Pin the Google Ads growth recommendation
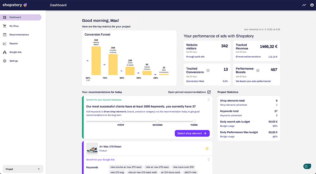This screenshot has height=174, width=316. pyautogui.click(x=209, y=159)
